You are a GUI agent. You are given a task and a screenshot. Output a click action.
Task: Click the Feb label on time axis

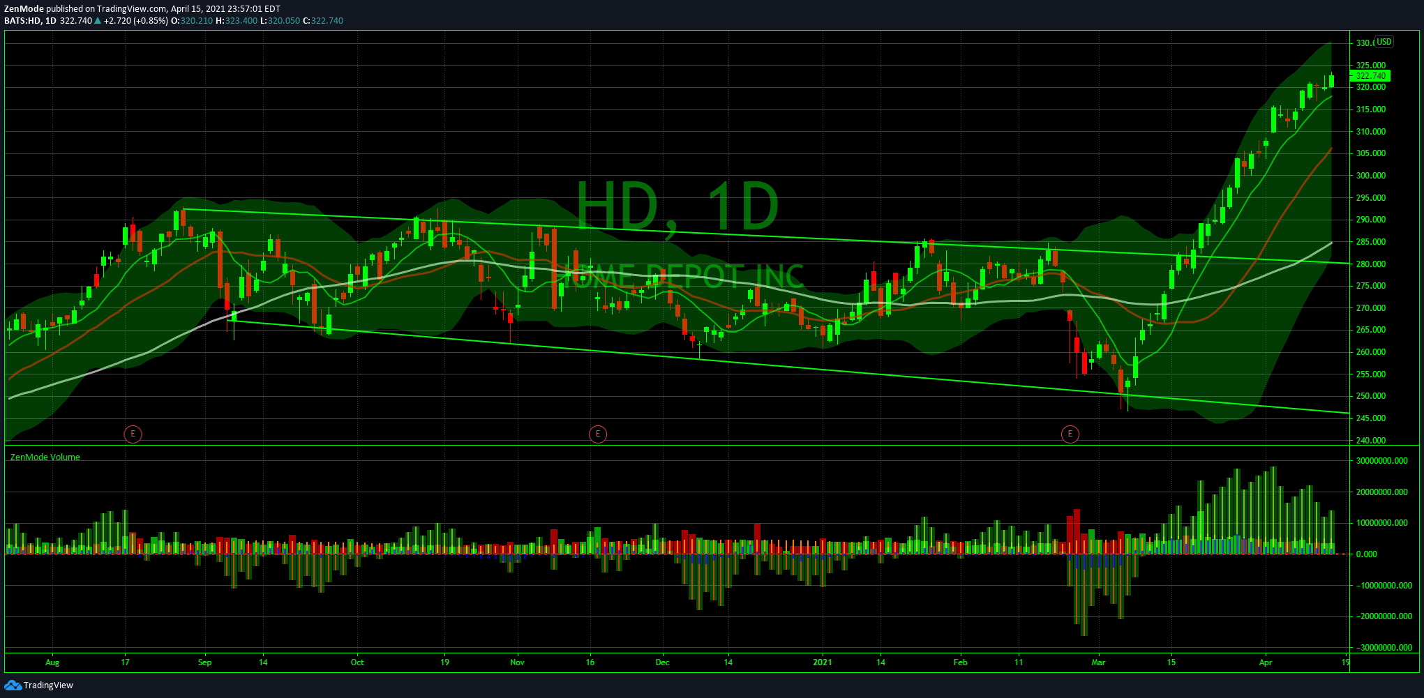point(961,662)
